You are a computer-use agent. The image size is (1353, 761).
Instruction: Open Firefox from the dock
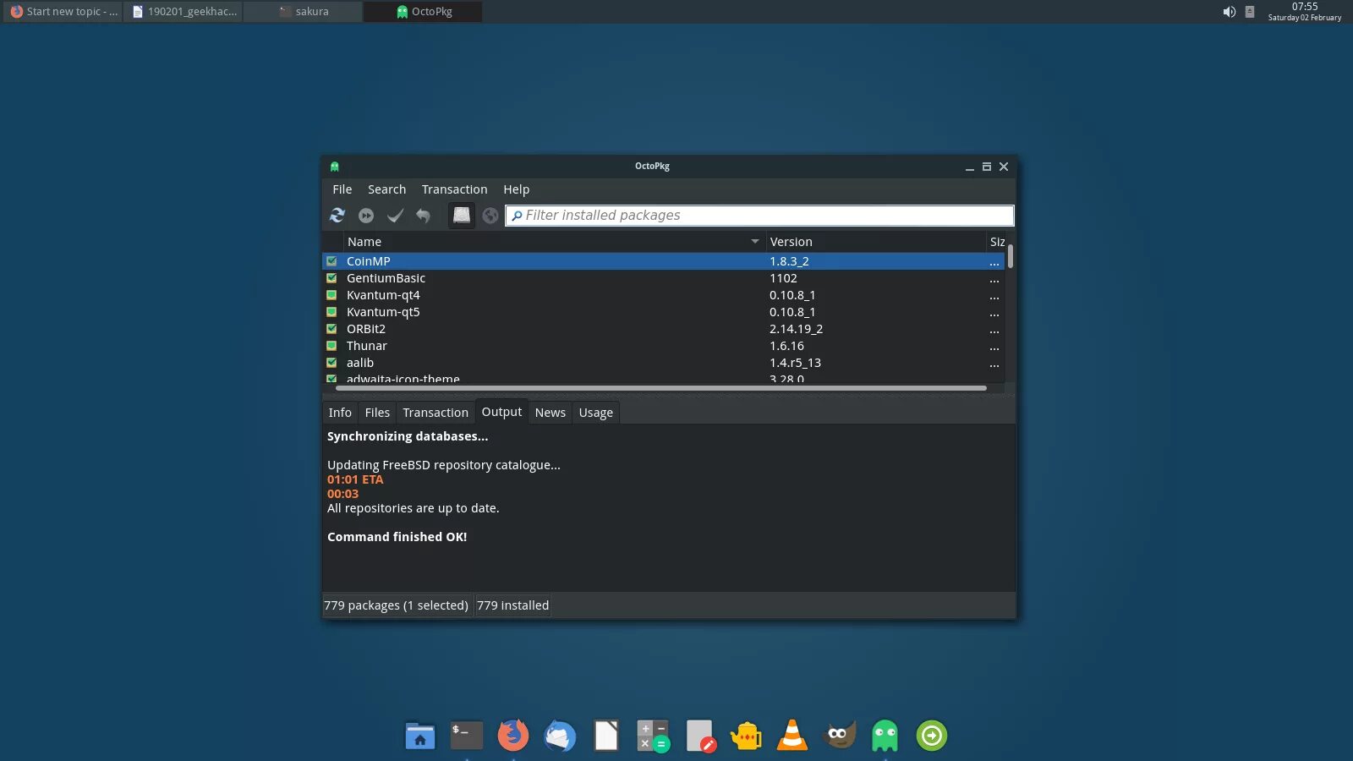(512, 736)
